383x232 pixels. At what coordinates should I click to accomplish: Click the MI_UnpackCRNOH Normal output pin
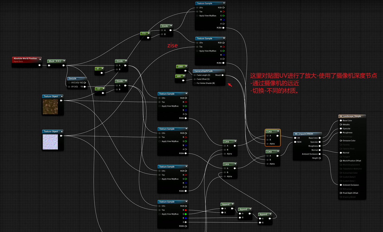[x=320, y=150]
